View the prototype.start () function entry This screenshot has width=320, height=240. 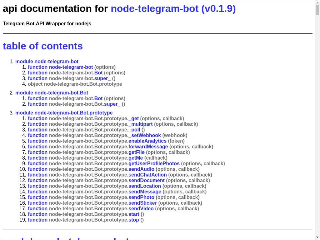tap(86, 214)
